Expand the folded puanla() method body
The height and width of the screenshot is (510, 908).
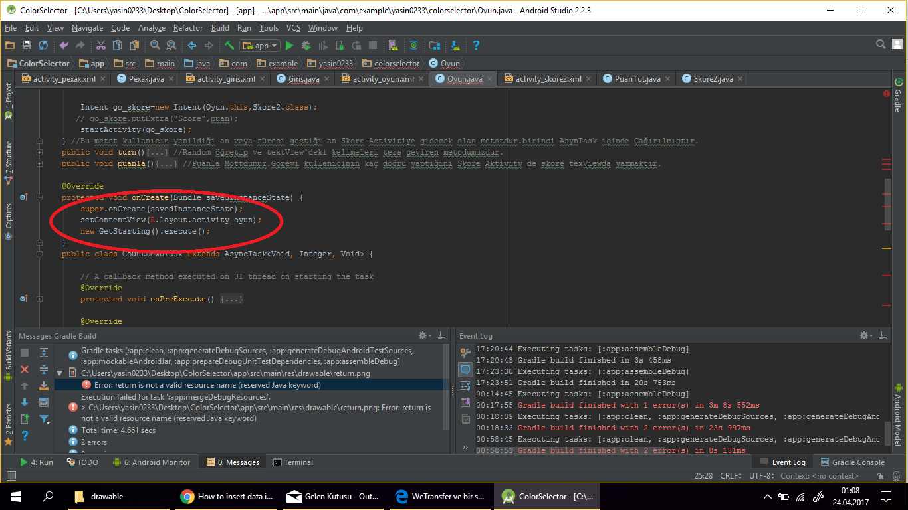pyautogui.click(x=166, y=163)
